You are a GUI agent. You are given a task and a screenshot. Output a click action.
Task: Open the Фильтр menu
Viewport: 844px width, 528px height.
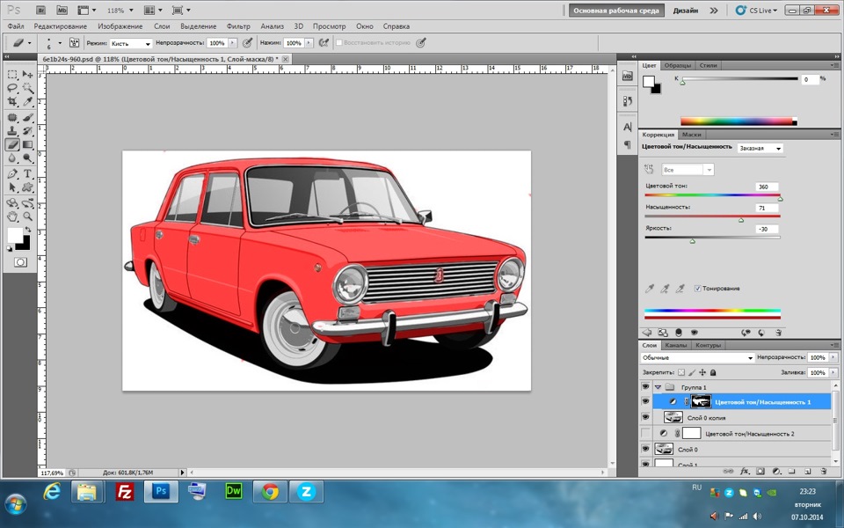coord(238,26)
